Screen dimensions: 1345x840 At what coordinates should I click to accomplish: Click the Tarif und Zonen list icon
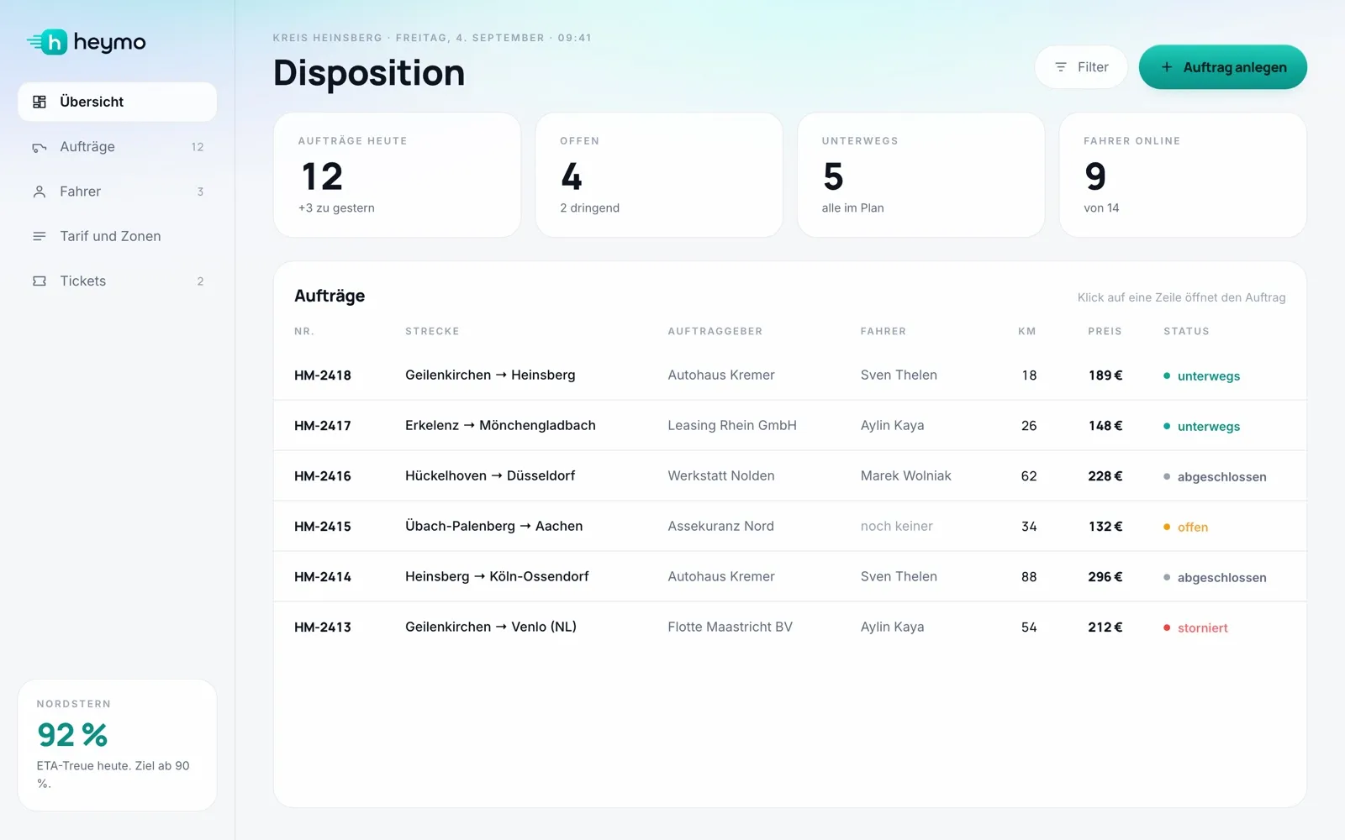[40, 236]
